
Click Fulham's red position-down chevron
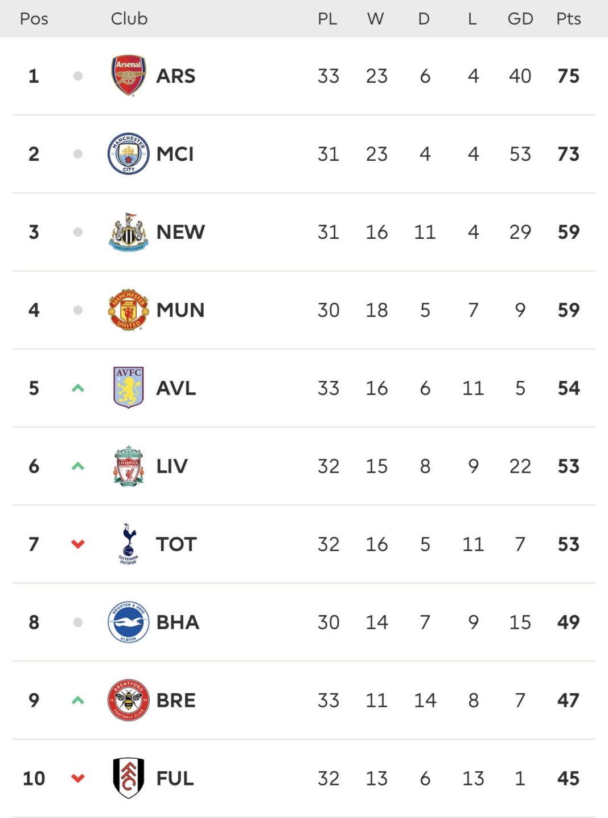coord(78,778)
